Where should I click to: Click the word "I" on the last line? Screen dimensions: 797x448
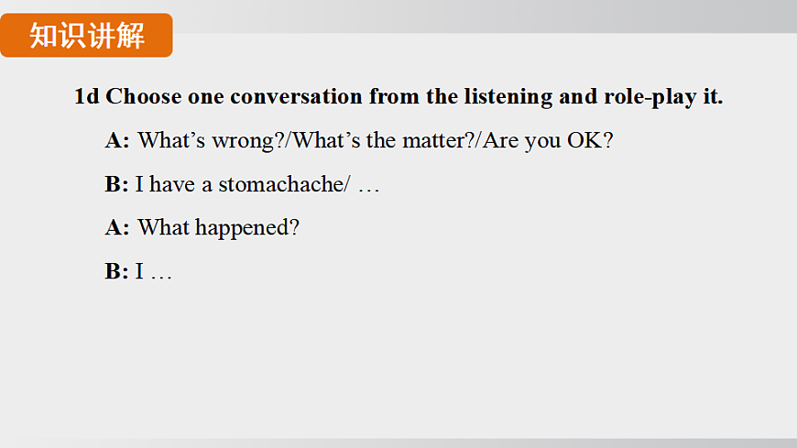coord(139,271)
